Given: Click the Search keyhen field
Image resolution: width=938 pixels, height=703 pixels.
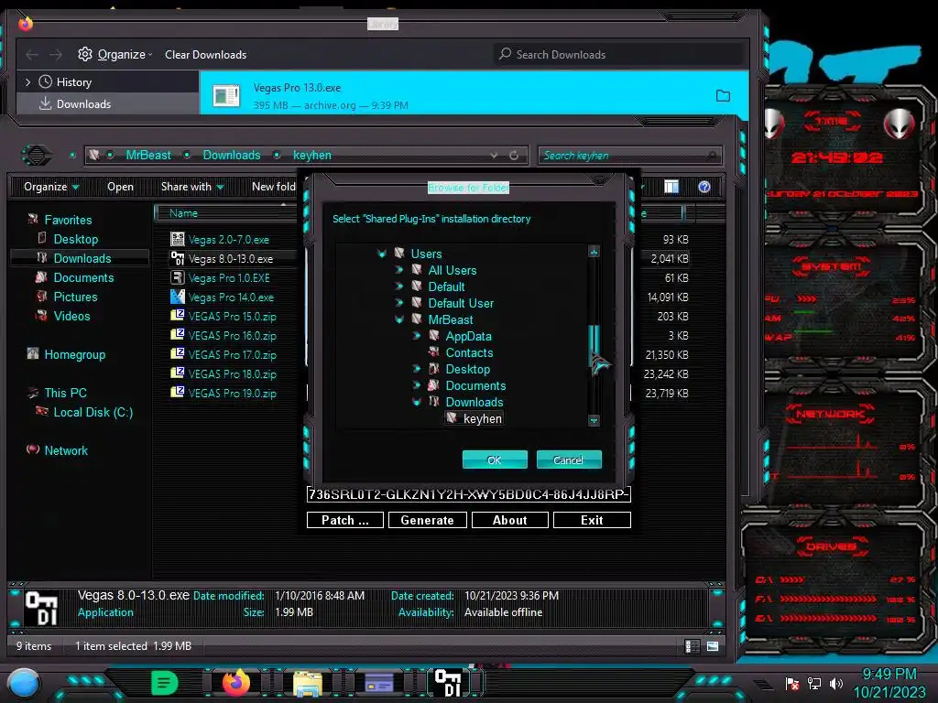Looking at the screenshot, I should (x=629, y=156).
